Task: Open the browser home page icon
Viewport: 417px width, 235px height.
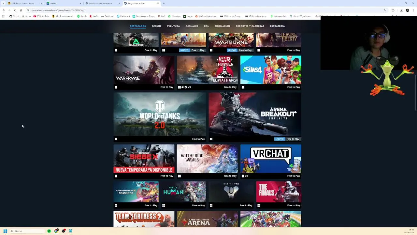Action: tap(21, 10)
